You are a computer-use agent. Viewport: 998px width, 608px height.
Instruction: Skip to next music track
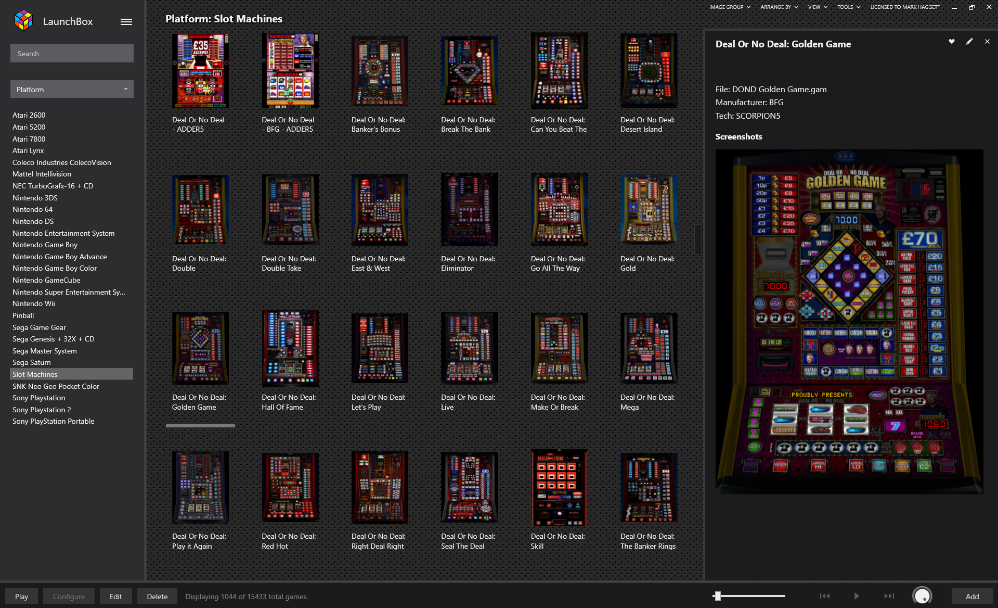[889, 596]
